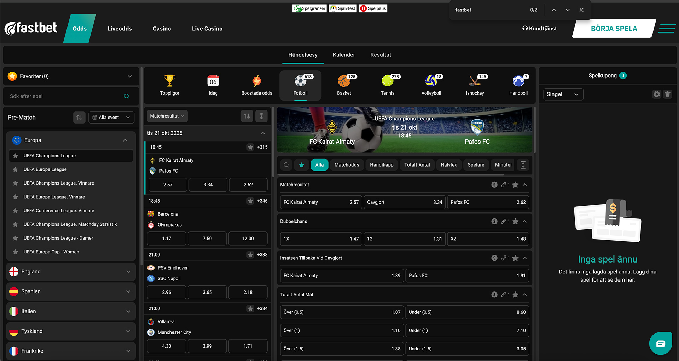
Task: Select the Fotboll sport icon
Action: 300,85
